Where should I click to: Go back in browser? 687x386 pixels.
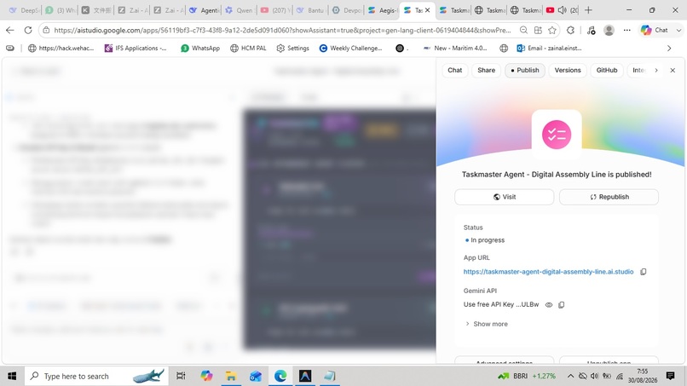coord(10,30)
